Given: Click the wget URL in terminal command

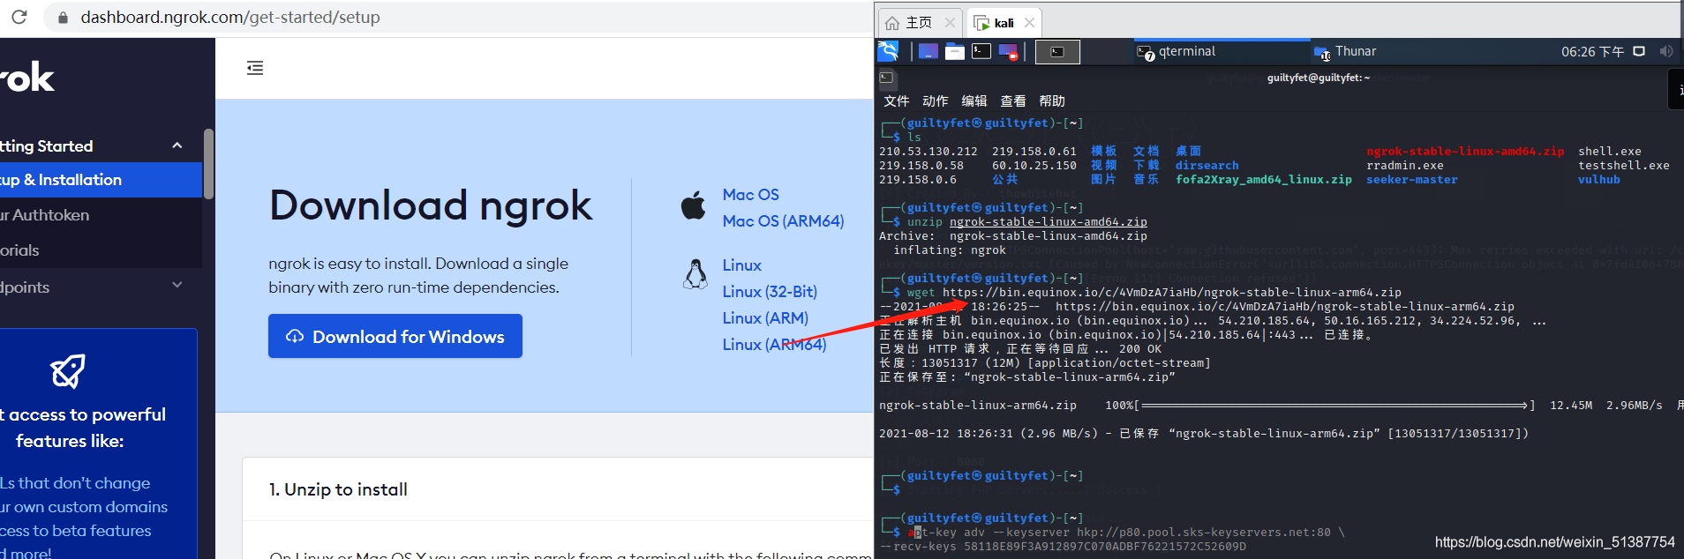Looking at the screenshot, I should tap(1172, 293).
